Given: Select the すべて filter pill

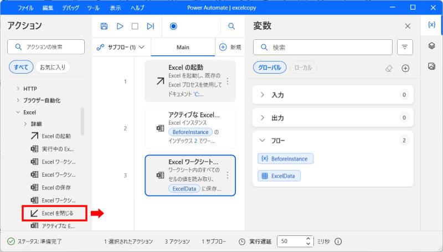Looking at the screenshot, I should pos(21,67).
